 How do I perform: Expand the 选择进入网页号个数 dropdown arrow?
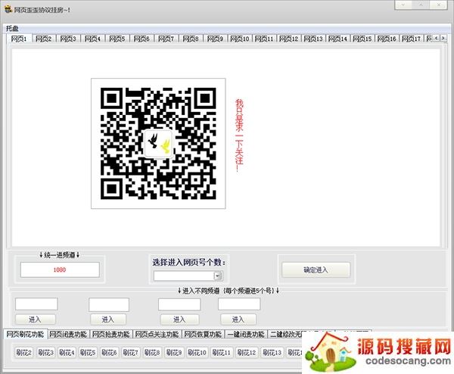pos(218,276)
